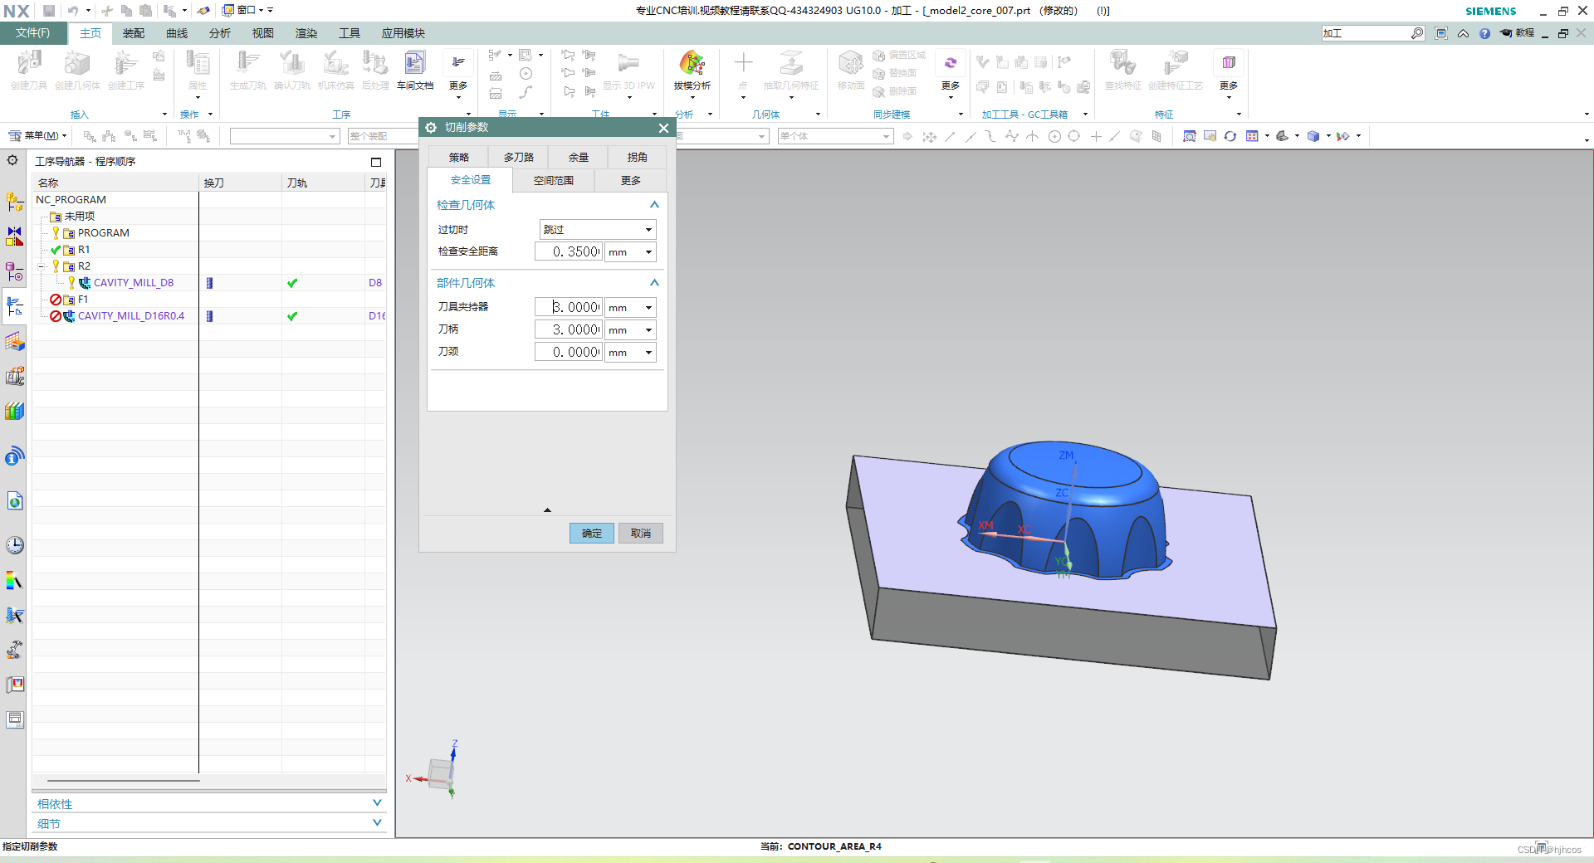Open the 装配 ribbon tab
Image resolution: width=1594 pixels, height=863 pixels.
click(133, 33)
